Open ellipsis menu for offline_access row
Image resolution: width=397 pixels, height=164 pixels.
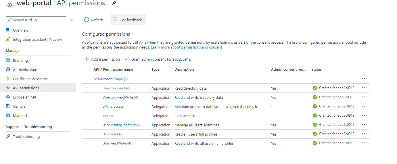[x=364, y=106]
